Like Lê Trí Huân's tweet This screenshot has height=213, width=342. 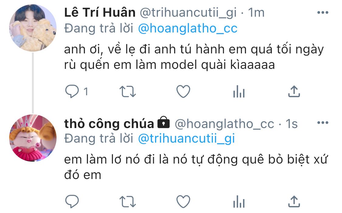tap(183, 91)
